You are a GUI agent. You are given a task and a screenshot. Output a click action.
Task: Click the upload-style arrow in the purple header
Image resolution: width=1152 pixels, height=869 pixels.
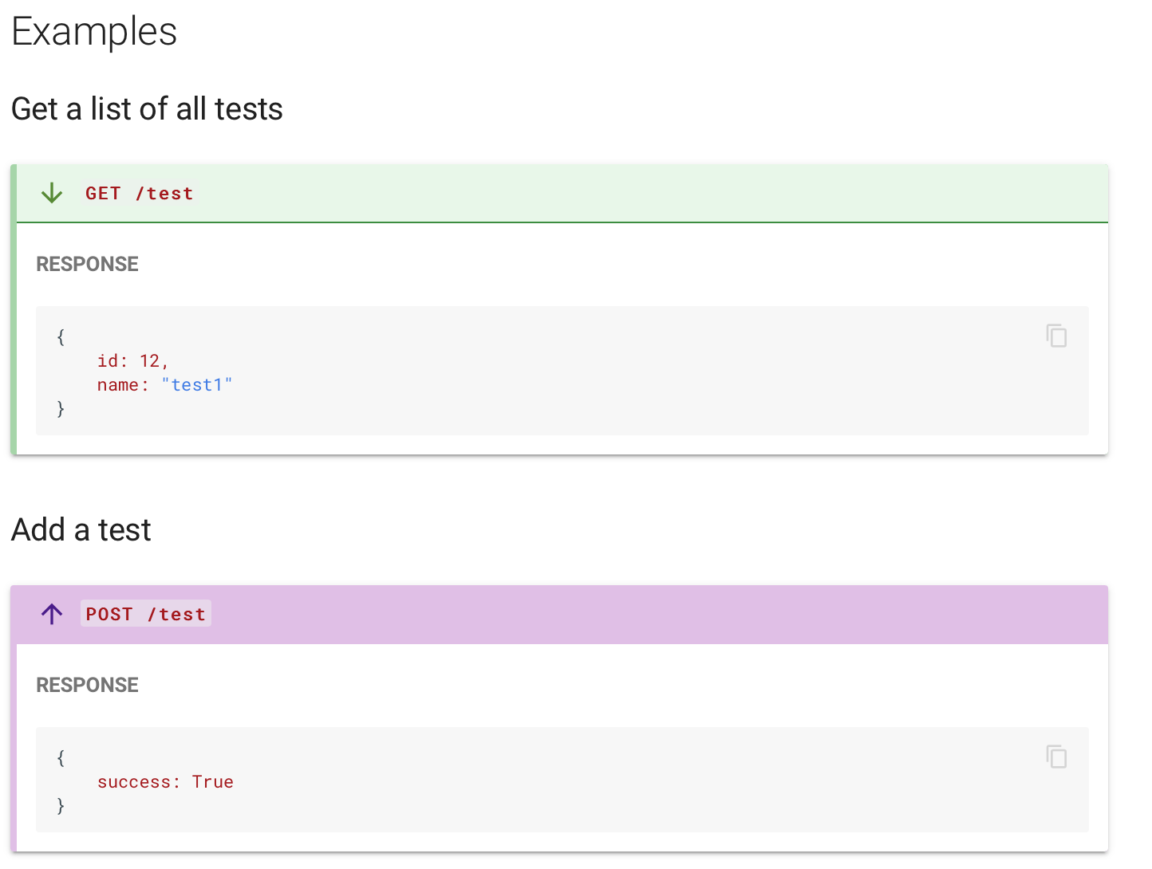pos(51,614)
